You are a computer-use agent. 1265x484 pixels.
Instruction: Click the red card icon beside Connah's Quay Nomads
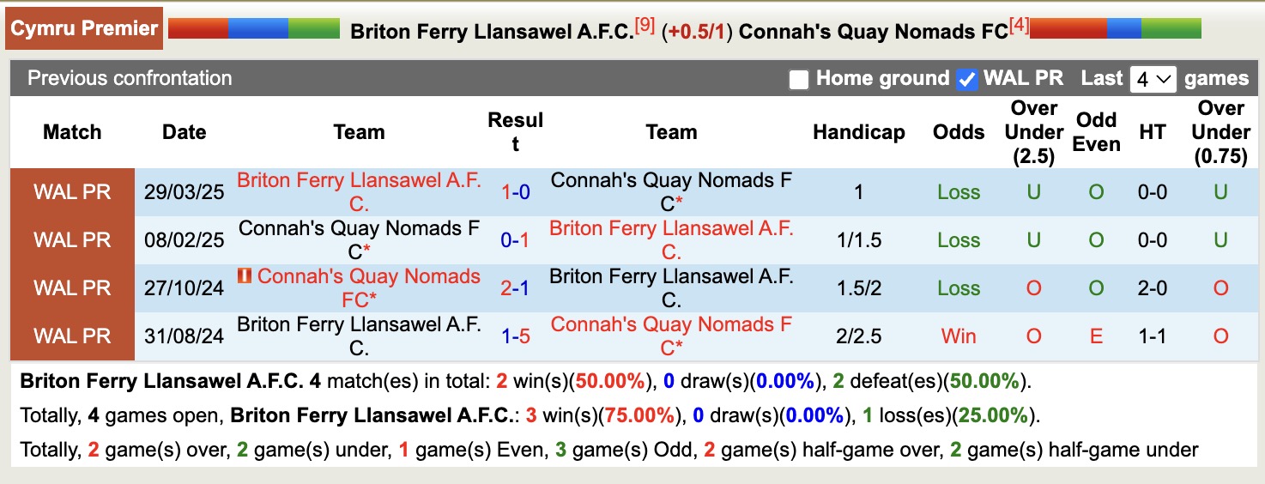[x=245, y=276]
